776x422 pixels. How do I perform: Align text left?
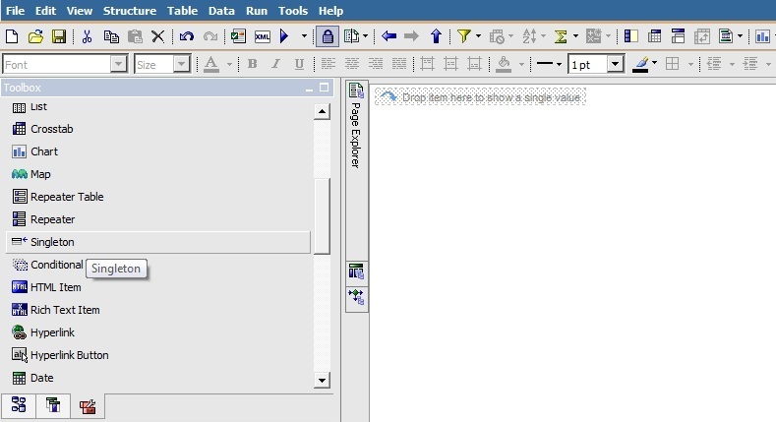[x=328, y=64]
